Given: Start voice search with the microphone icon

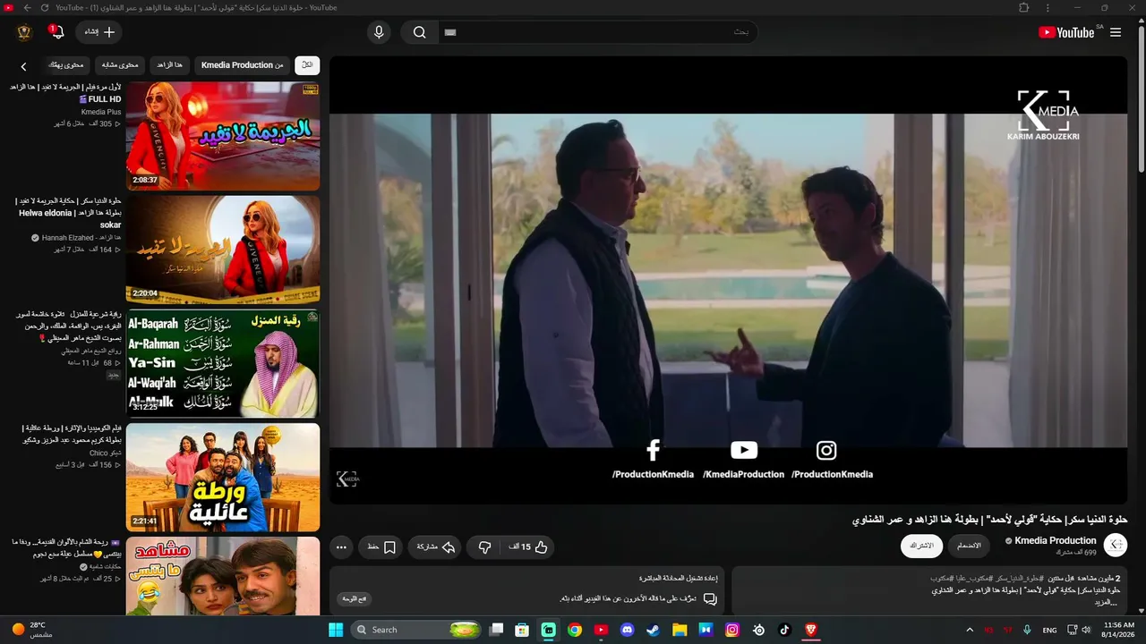Looking at the screenshot, I should tap(379, 32).
